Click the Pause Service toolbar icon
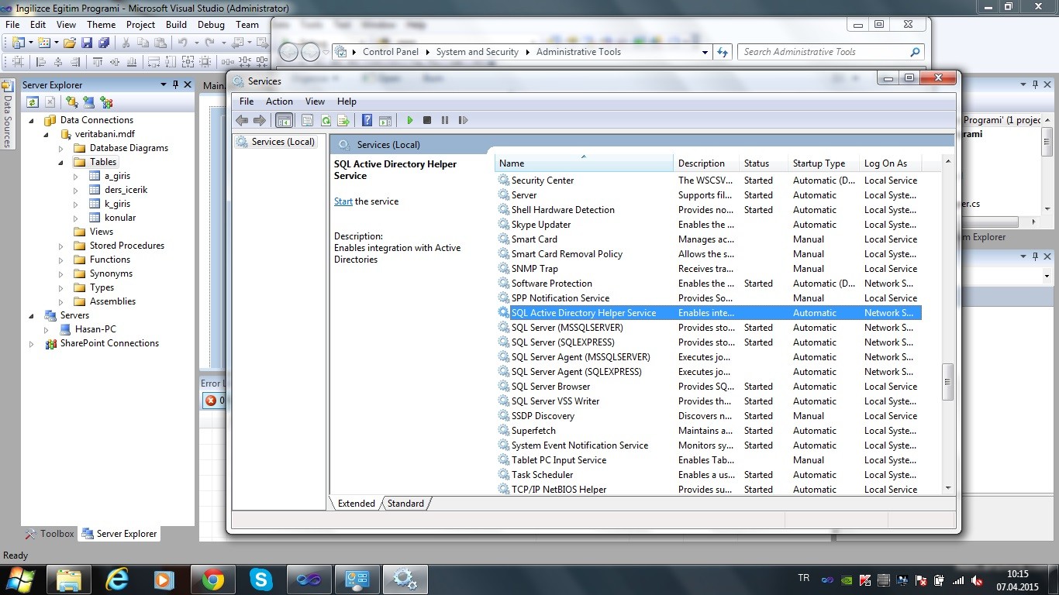The image size is (1059, 595). pyautogui.click(x=445, y=120)
